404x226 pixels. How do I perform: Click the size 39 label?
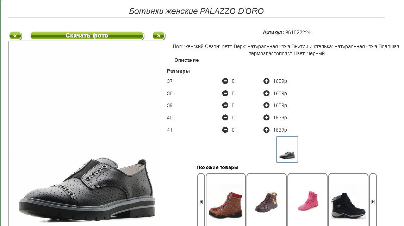170,105
